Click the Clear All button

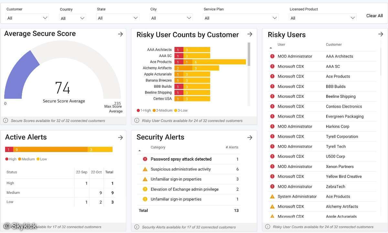(x=374, y=16)
